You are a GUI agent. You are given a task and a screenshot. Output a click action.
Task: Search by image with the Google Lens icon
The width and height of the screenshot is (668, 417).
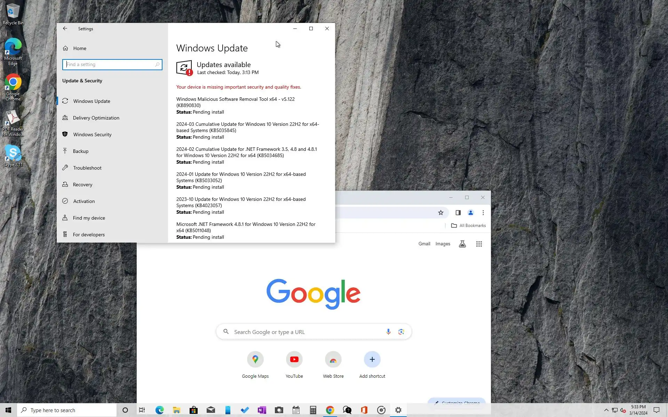coord(401,332)
